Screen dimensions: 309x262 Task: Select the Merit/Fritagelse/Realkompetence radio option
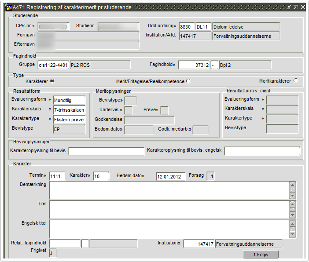coord(188,81)
